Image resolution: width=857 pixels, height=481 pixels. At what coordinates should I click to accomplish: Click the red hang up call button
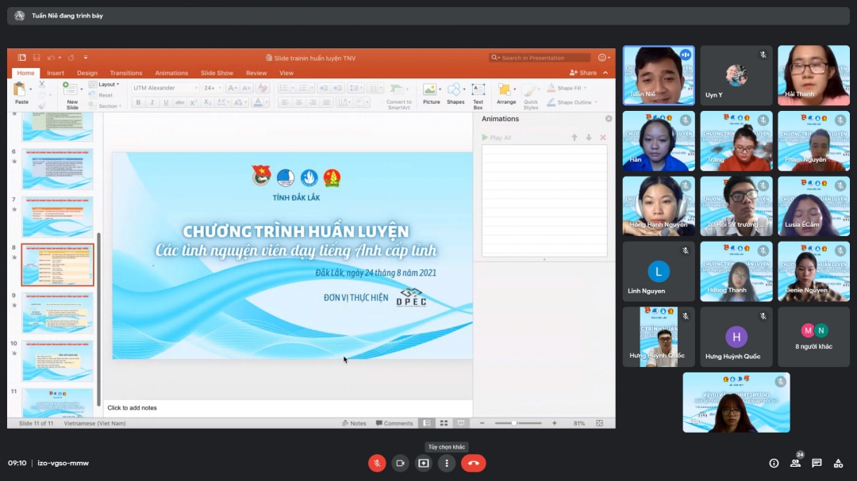pos(474,463)
